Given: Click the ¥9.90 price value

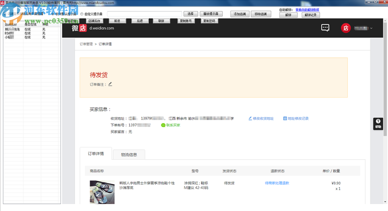Looking at the screenshot, I should (336, 183).
